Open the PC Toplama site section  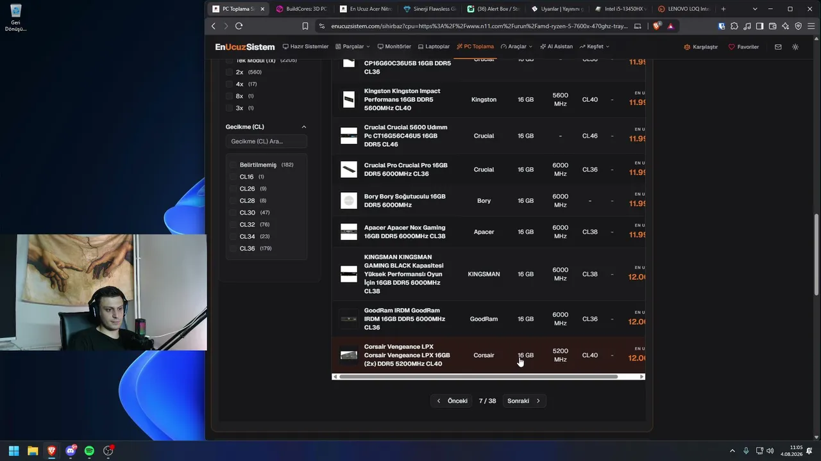pos(475,47)
